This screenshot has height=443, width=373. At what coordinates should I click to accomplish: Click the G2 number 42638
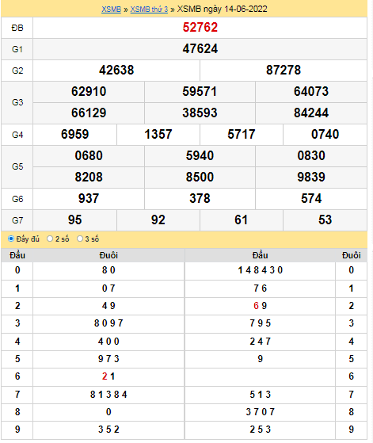pyautogui.click(x=116, y=70)
